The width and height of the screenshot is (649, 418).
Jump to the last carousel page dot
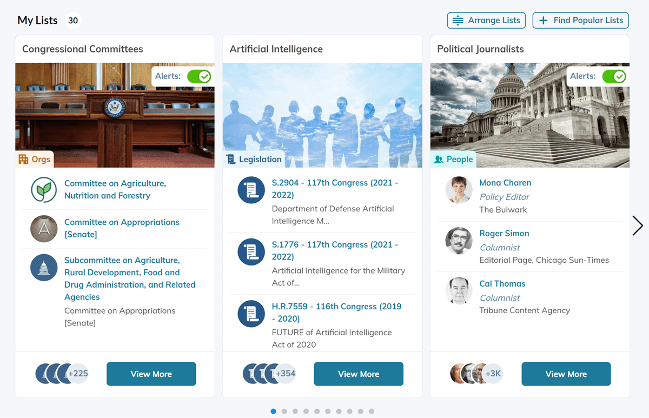coord(372,412)
